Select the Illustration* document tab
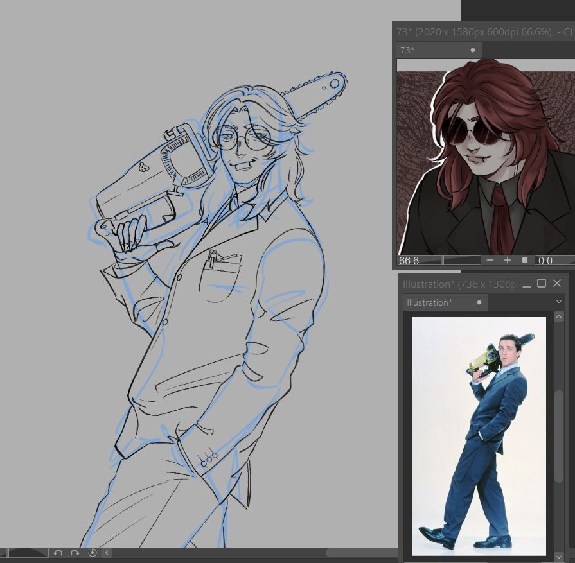 [445, 303]
